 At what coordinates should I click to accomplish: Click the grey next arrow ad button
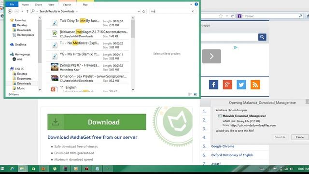pyautogui.click(x=211, y=57)
